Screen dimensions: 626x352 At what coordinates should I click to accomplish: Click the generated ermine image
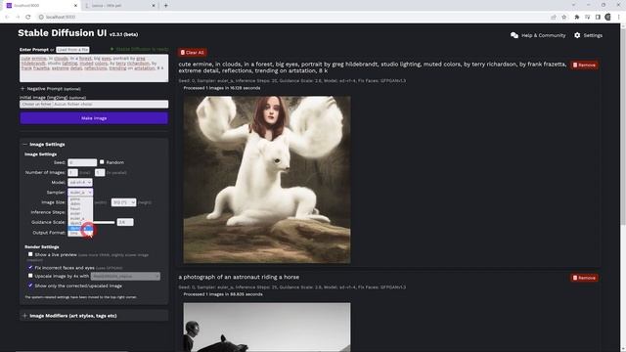click(267, 180)
